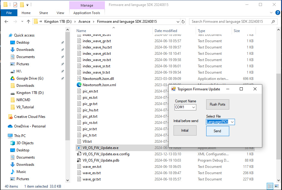Open Documents under Quick access
The width and height of the screenshot is (282, 190).
pos(25,57)
